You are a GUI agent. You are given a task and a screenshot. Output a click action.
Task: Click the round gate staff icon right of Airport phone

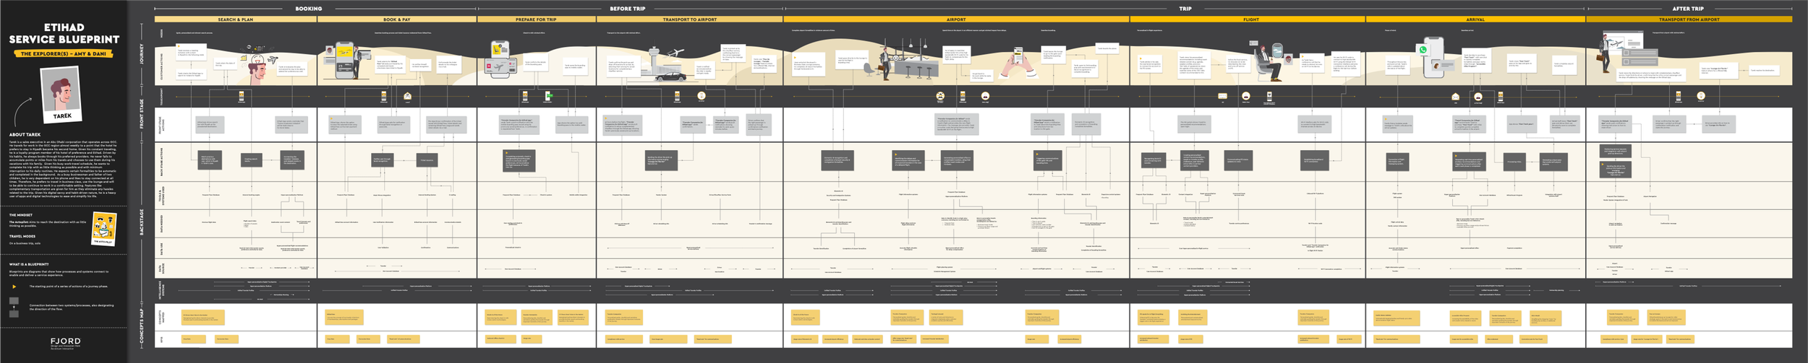(x=985, y=95)
